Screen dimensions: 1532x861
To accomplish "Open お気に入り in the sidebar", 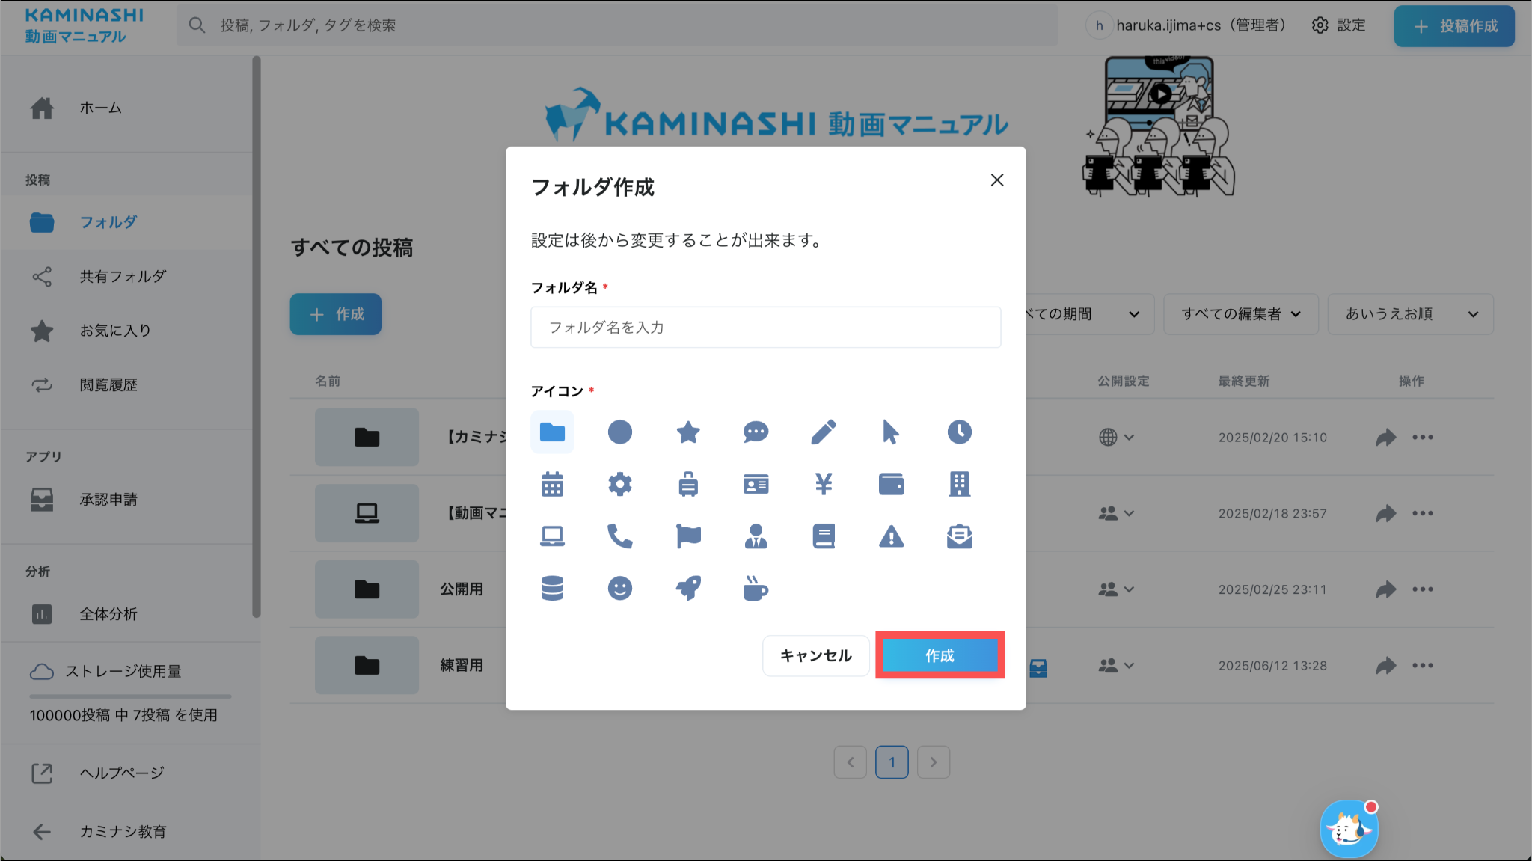I will [x=115, y=331].
